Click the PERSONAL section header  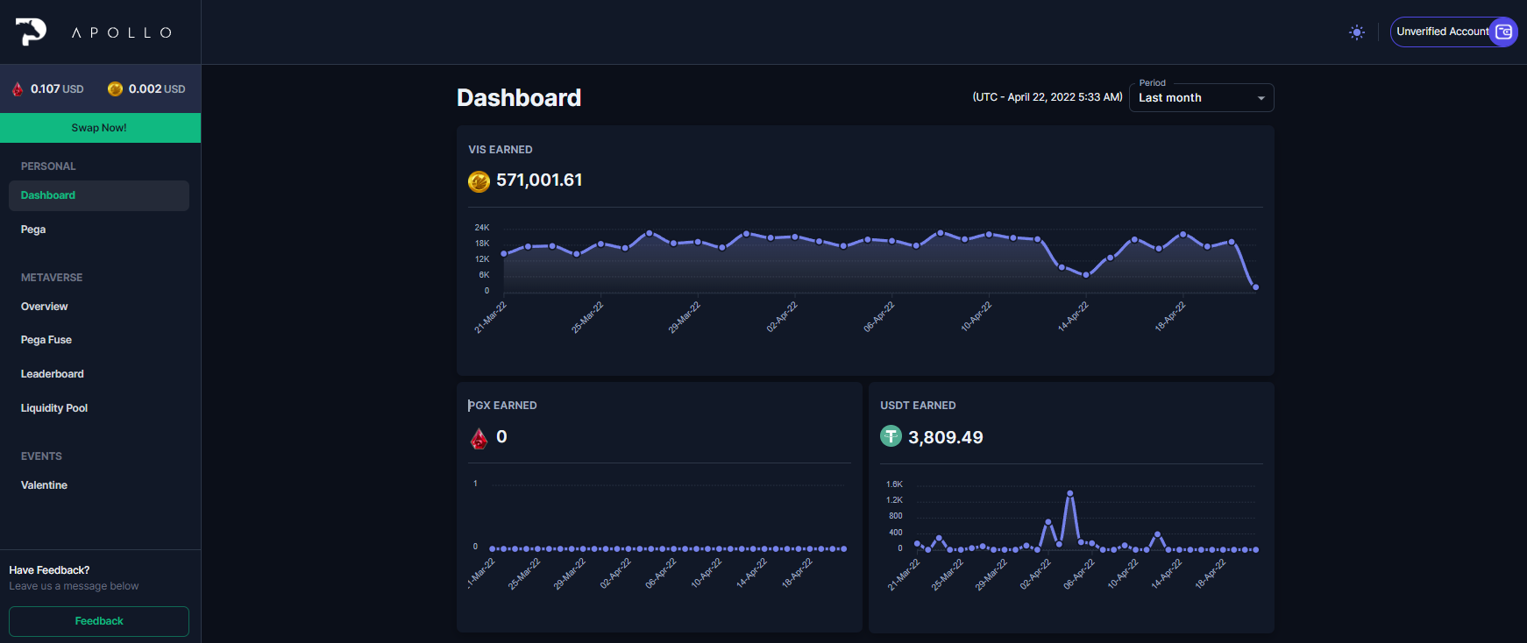pyautogui.click(x=48, y=166)
